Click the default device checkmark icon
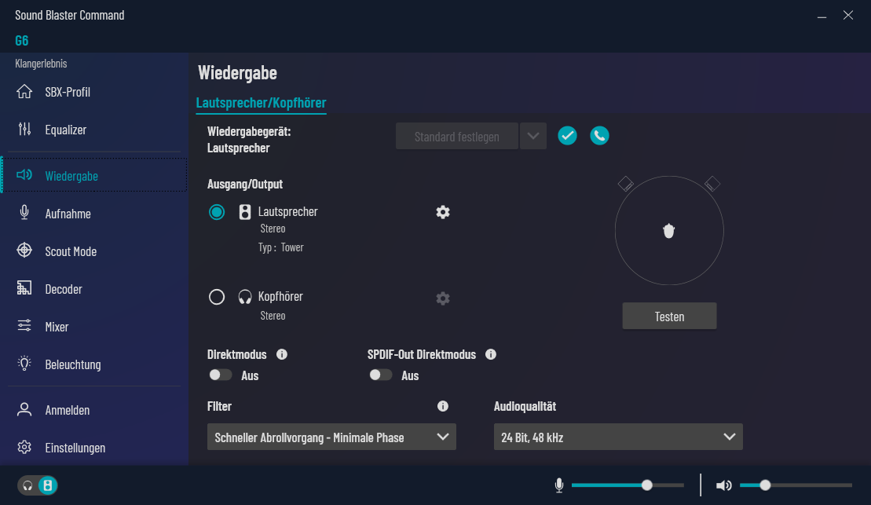 point(567,136)
